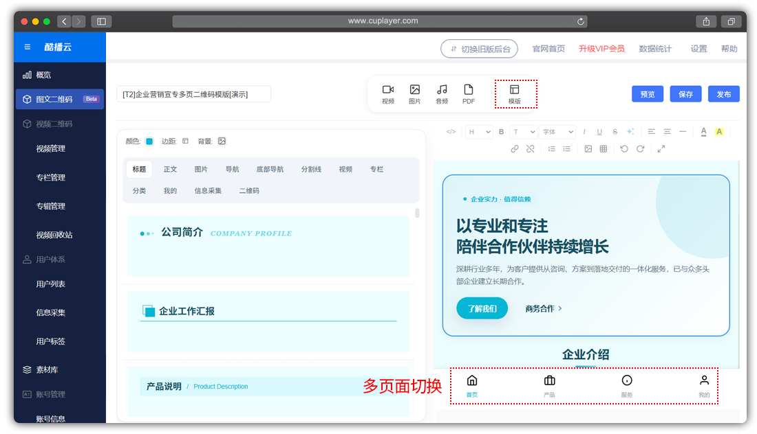Pick the 产品说明 title template
757x434 pixels.
pos(268,391)
